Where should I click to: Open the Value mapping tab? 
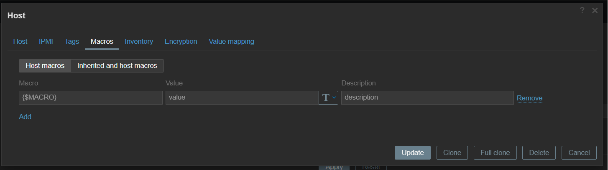231,42
